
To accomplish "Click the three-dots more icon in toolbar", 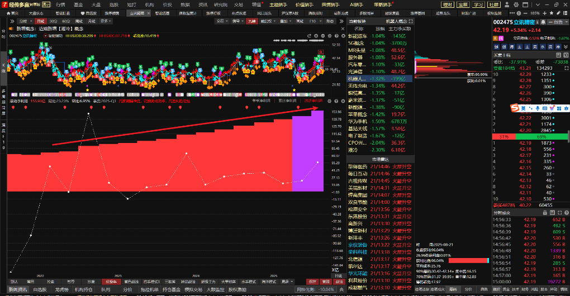I will pos(512,13).
